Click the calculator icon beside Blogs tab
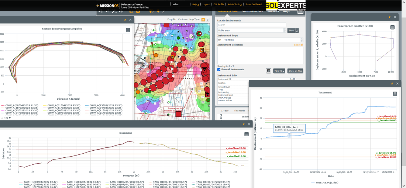Screen dimensions: 406x188 pos(300,11)
